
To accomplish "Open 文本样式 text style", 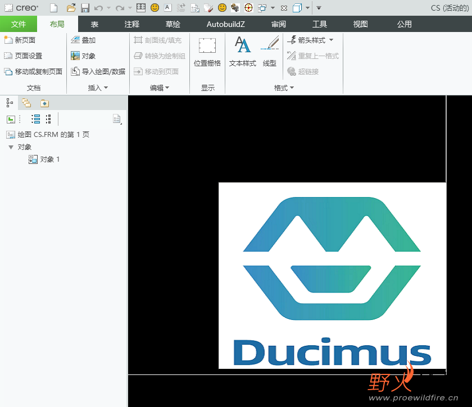I will tap(243, 52).
